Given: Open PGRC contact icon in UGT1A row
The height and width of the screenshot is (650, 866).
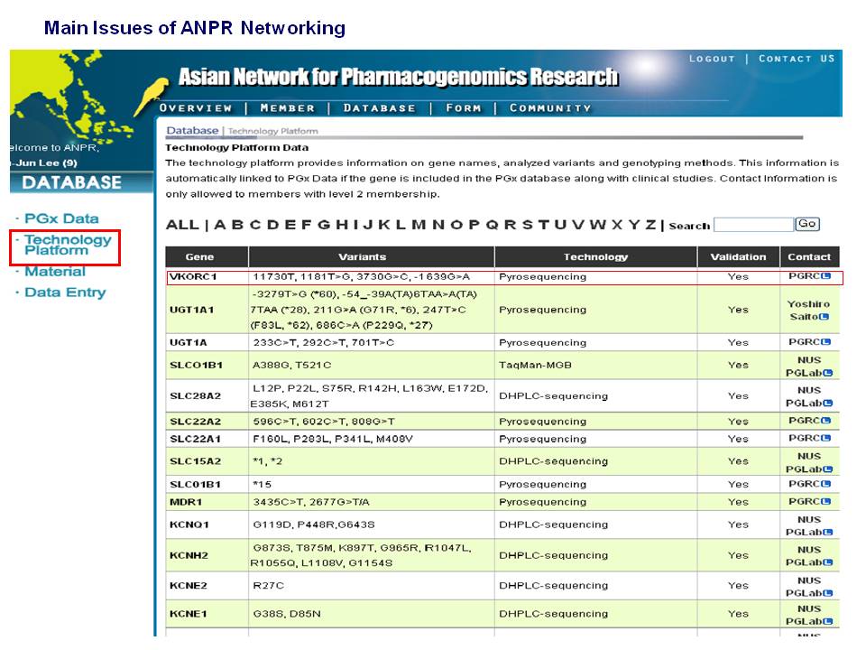Looking at the screenshot, I should (826, 341).
